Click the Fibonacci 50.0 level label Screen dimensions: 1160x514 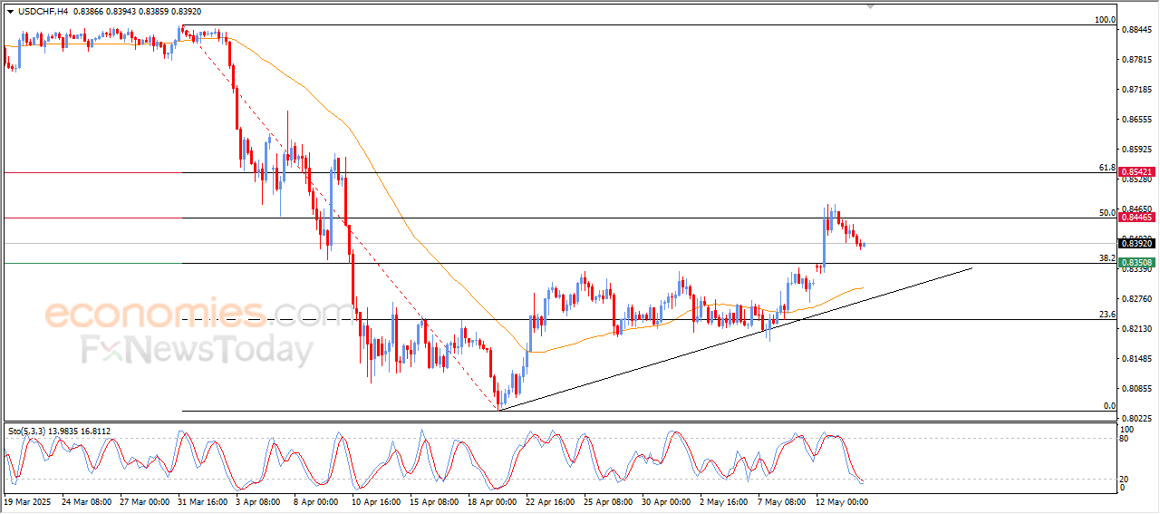pyautogui.click(x=1107, y=213)
